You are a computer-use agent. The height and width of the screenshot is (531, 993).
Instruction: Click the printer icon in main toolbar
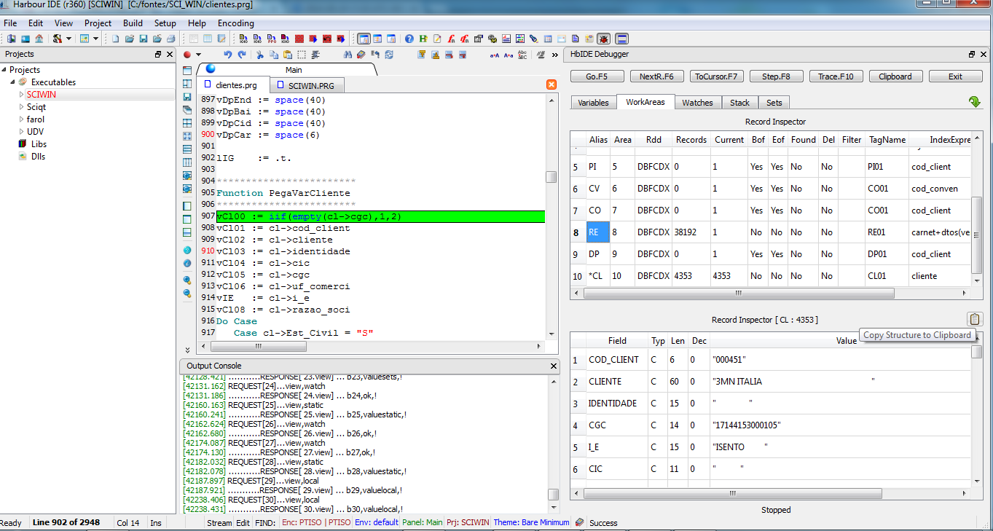click(170, 39)
